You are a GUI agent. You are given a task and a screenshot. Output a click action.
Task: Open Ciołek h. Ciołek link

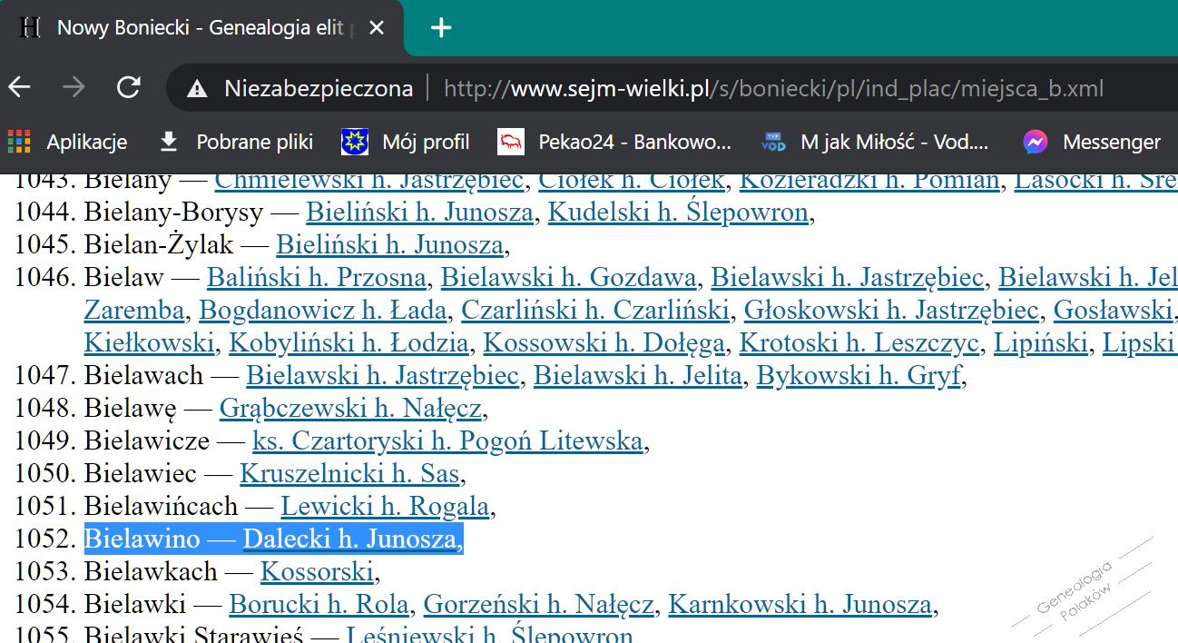pos(632,181)
